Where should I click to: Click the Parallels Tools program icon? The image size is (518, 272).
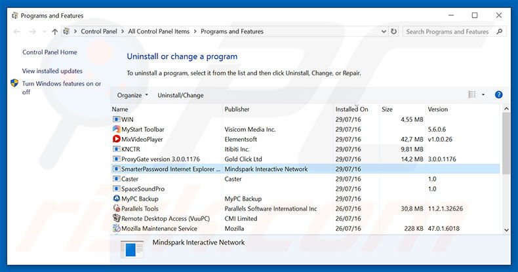[x=116, y=208]
